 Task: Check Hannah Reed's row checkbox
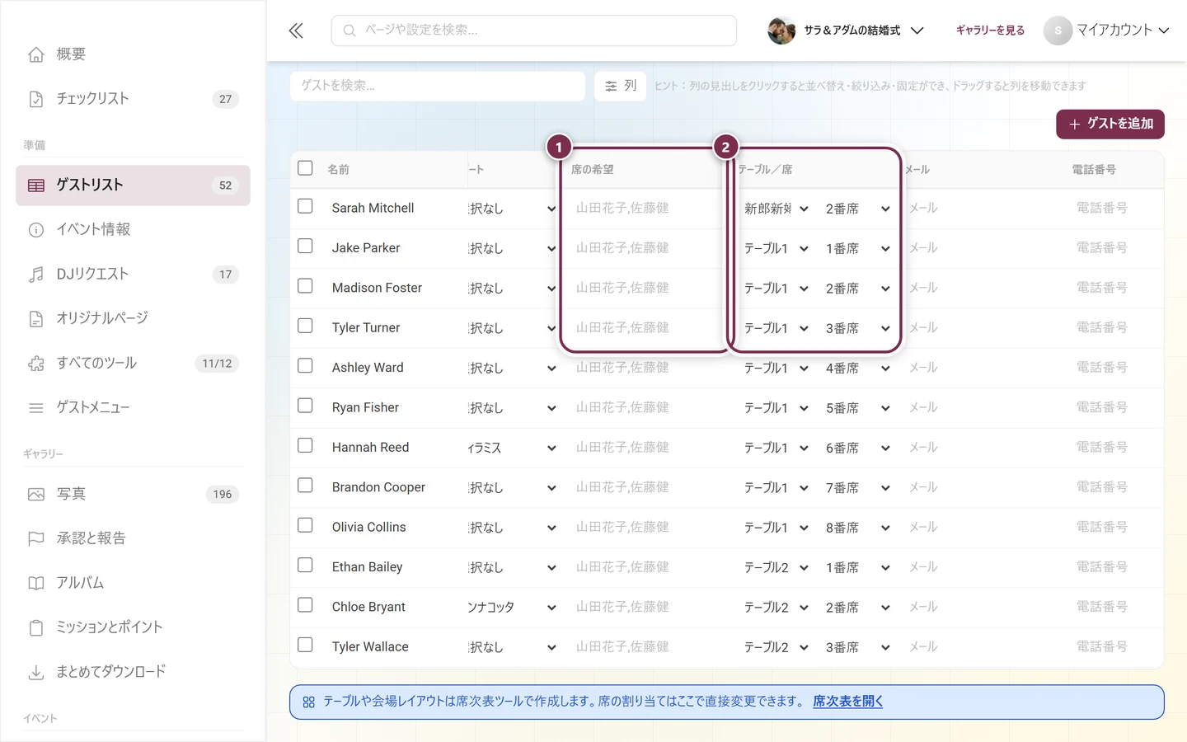click(x=305, y=445)
